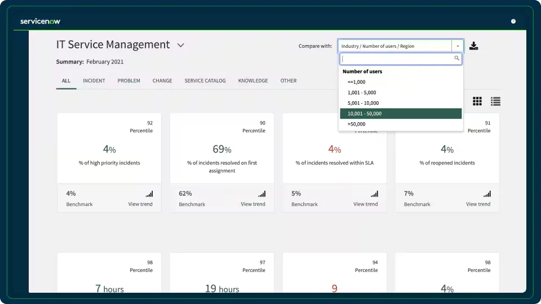This screenshot has width=541, height=304.
Task: Click '% of incidents resolved on first assignment'
Action: point(222,167)
